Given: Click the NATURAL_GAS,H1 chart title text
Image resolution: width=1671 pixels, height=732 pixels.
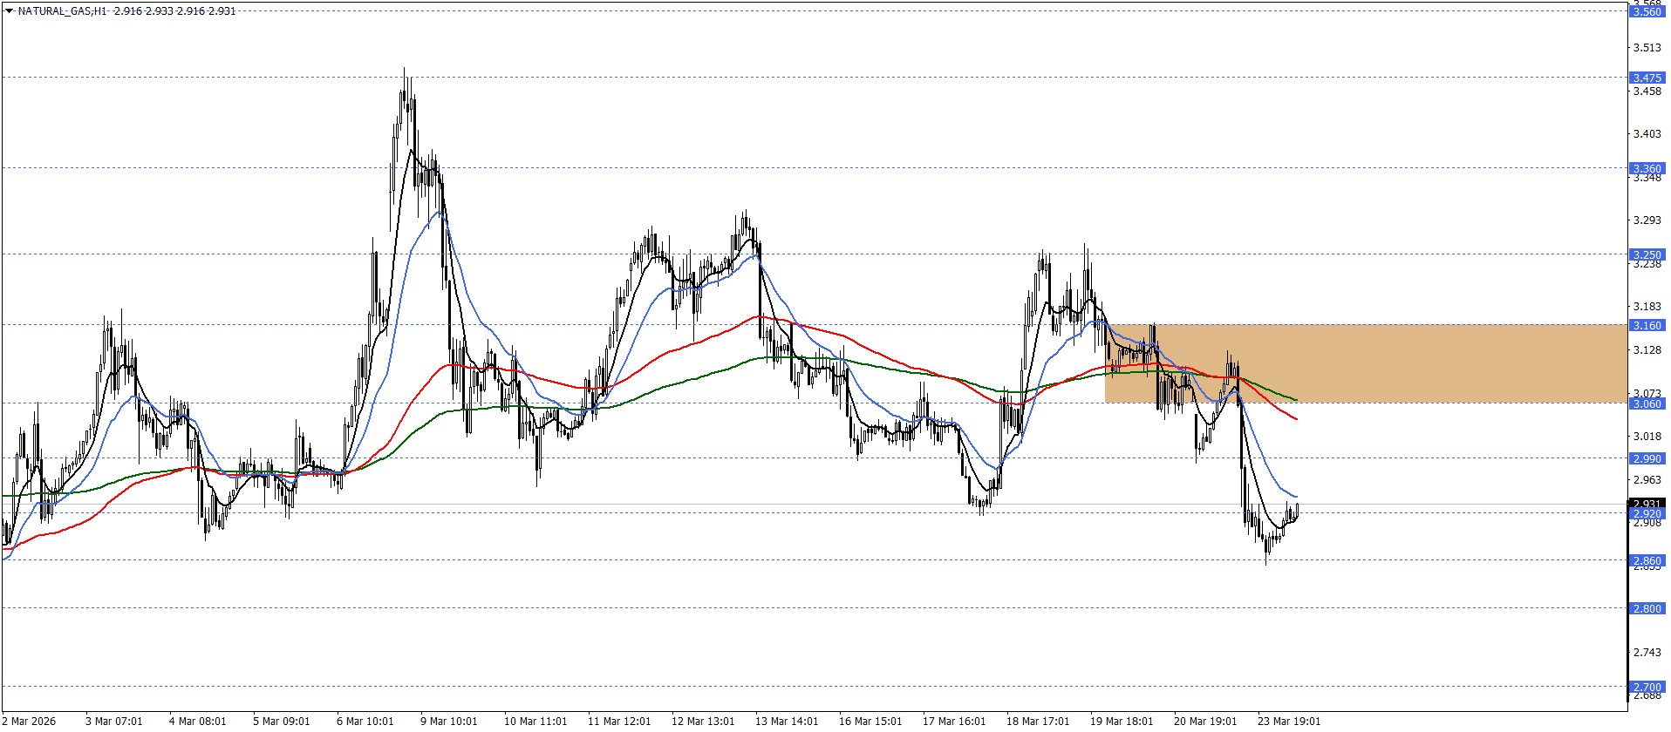Looking at the screenshot, I should pyautogui.click(x=63, y=11).
